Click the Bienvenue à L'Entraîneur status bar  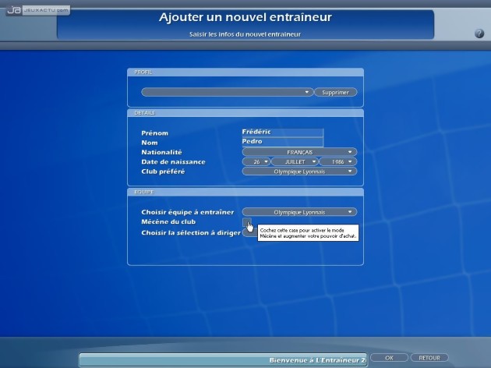coord(223,360)
